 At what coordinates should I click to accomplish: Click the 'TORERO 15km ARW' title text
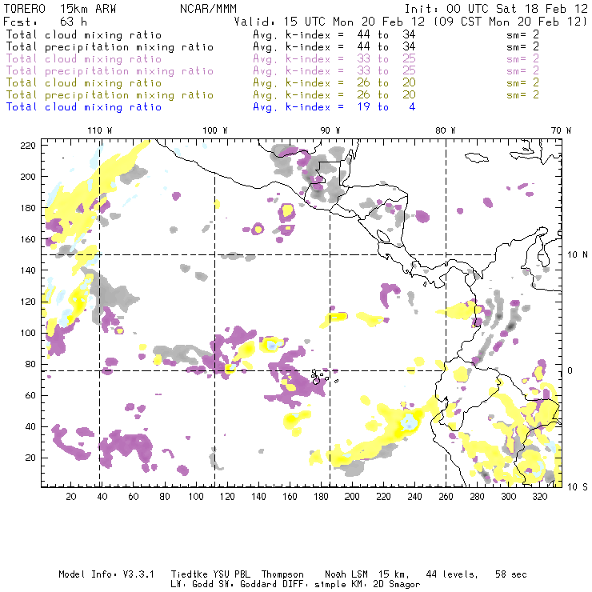point(60,8)
